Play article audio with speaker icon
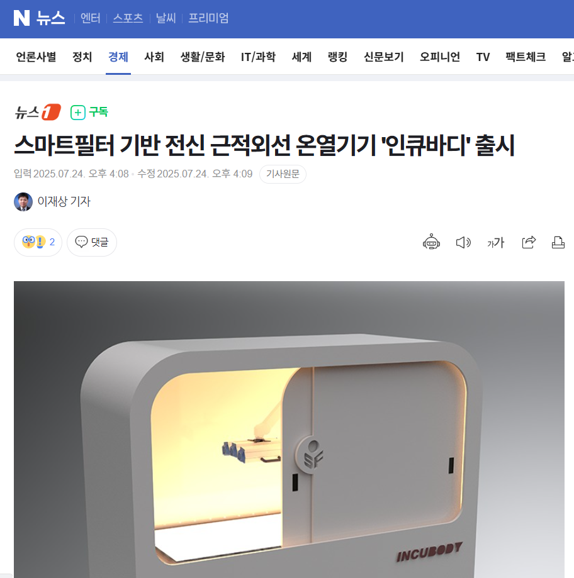This screenshot has width=574, height=578. click(463, 243)
